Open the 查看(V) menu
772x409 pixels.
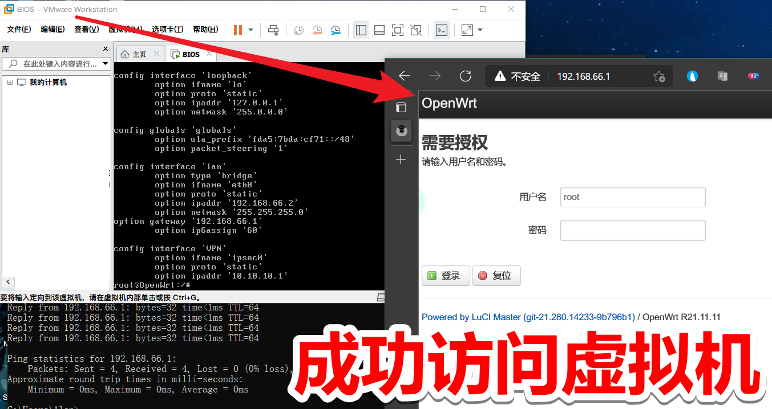coord(86,30)
